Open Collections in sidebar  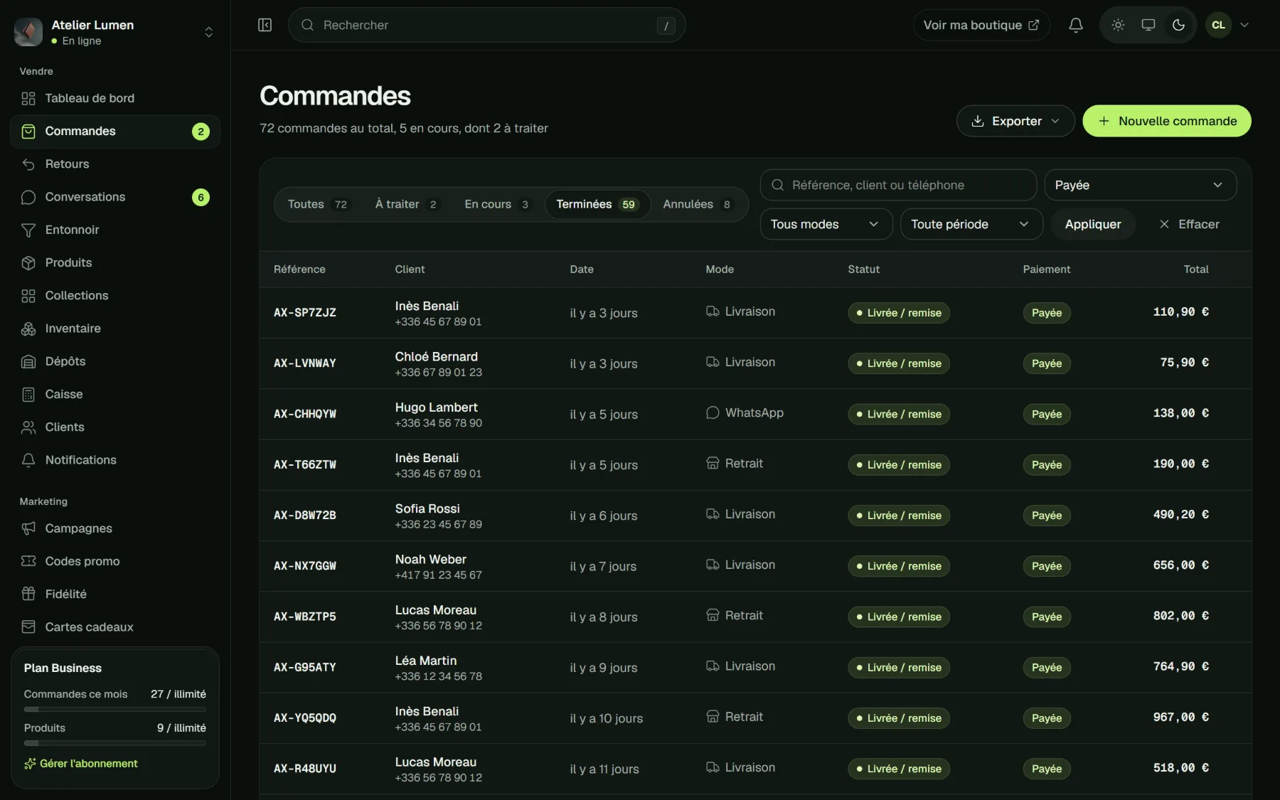(115, 296)
